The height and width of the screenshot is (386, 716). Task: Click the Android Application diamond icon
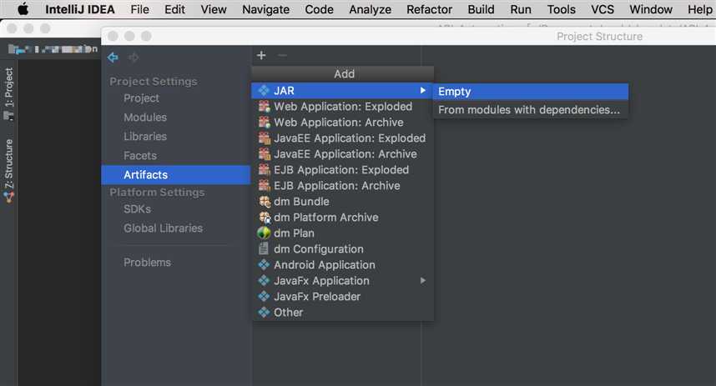264,264
